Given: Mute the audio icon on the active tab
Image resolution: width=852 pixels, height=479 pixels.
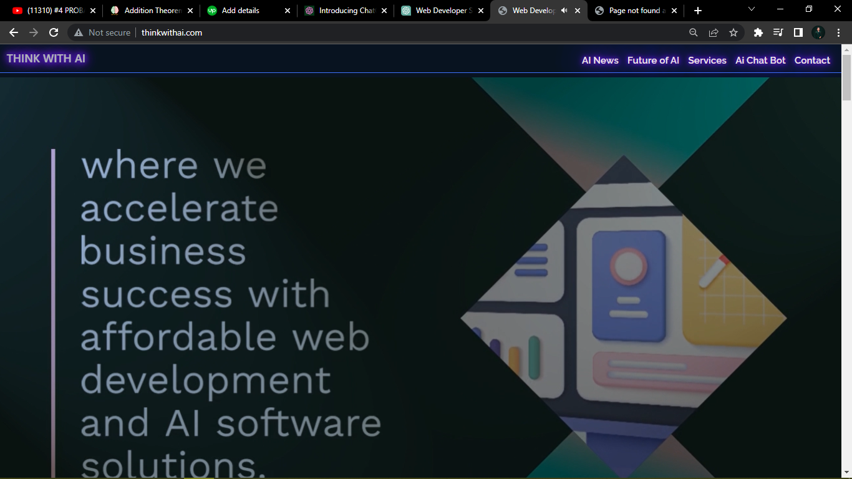Looking at the screenshot, I should coord(564,11).
